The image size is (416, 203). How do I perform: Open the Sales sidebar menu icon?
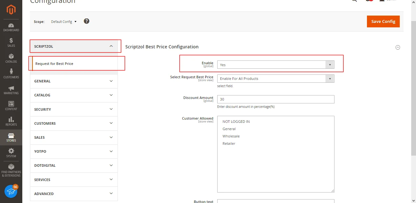point(11,43)
